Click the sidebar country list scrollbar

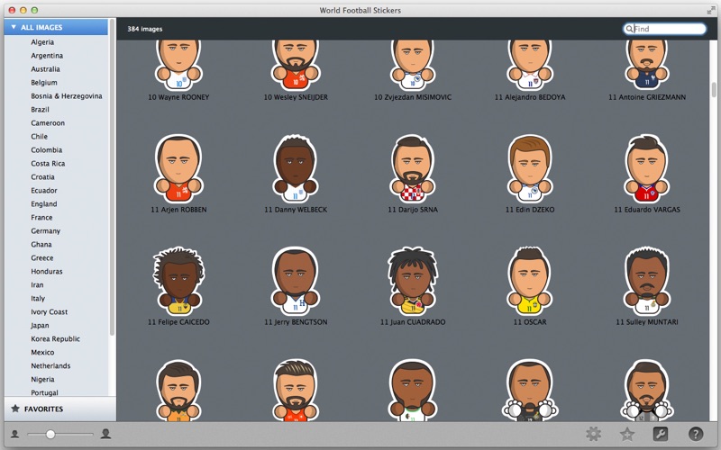(112, 176)
